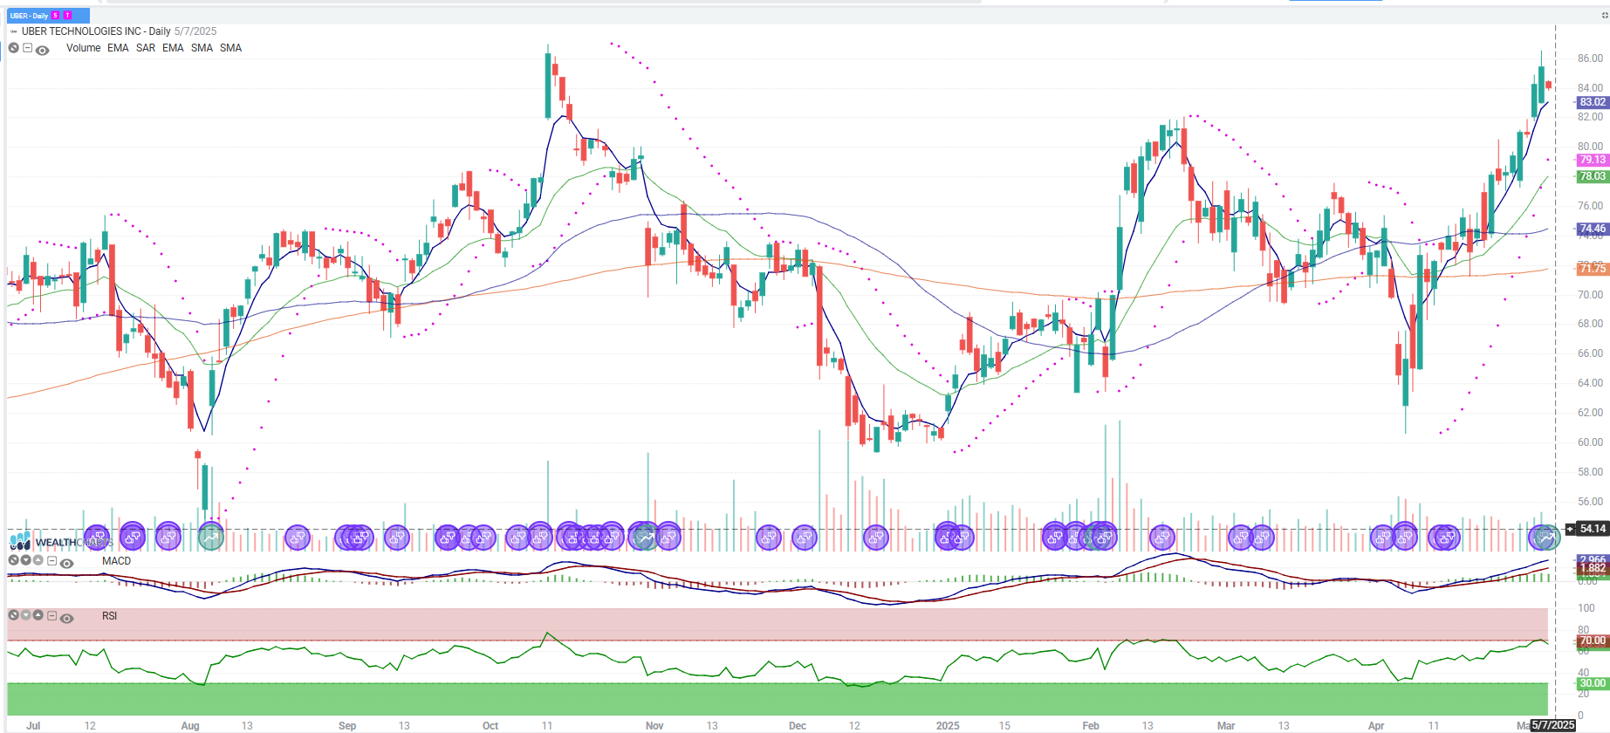This screenshot has height=733, width=1610.
Task: Open the analyst rating marker above July 12
Action: pos(97,537)
